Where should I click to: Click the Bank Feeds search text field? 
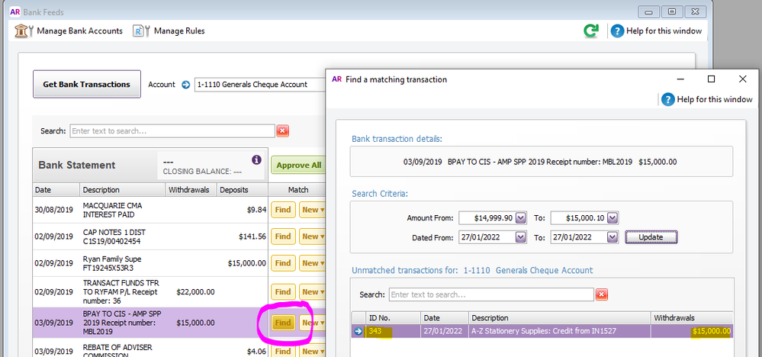coord(172,131)
